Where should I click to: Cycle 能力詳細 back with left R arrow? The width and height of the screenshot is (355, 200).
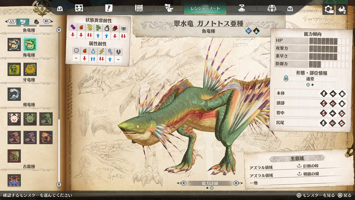184,183
